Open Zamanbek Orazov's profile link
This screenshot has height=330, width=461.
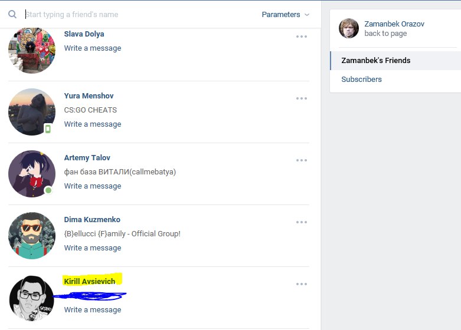[394, 24]
